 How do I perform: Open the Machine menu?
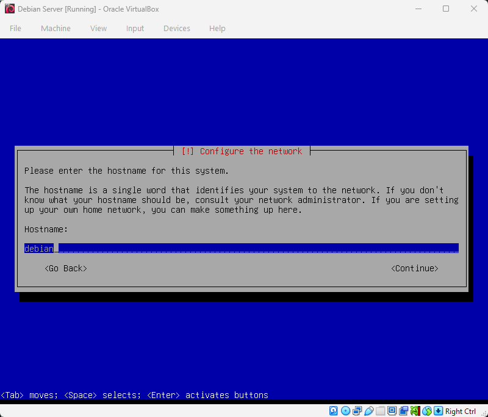pyautogui.click(x=56, y=28)
